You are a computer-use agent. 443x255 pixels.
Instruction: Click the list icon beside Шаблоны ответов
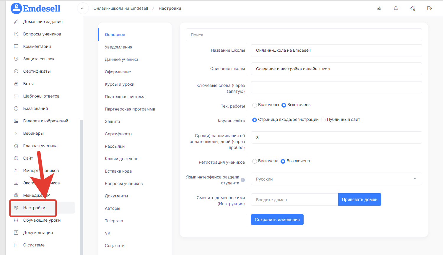16,96
